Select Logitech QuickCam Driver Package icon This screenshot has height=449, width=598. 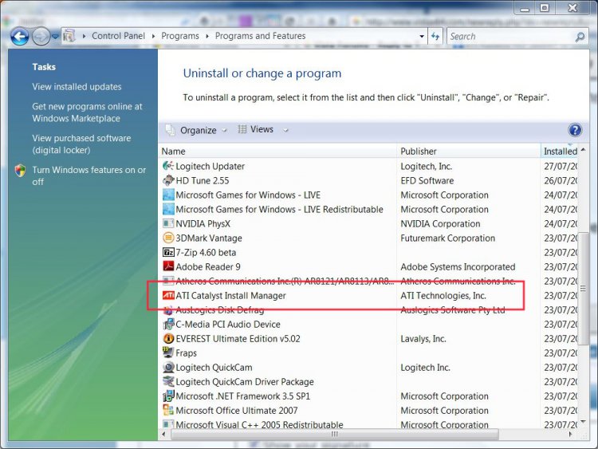[168, 381]
